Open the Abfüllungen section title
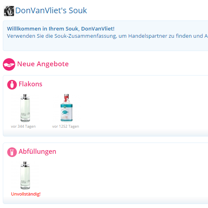This screenshot has width=208, height=208. (x=37, y=152)
